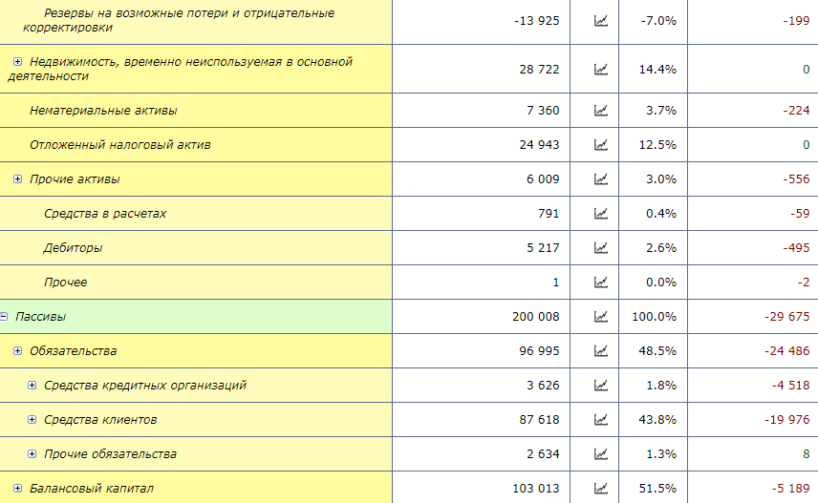Select the value 24 943
818x503 pixels.
click(x=539, y=145)
